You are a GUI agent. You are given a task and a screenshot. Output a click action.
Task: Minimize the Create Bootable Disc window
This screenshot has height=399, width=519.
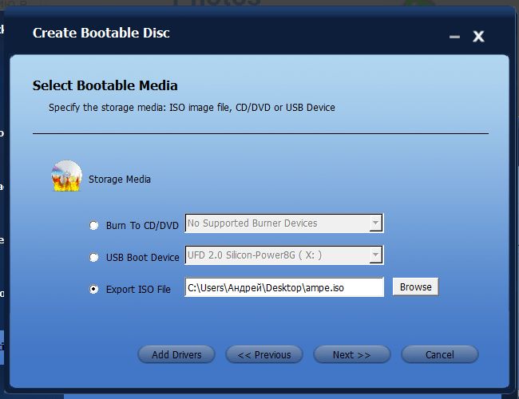(x=454, y=37)
